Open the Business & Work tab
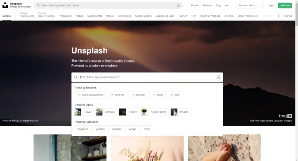Image resolution: width=298 pixels, height=161 pixels. point(165,16)
